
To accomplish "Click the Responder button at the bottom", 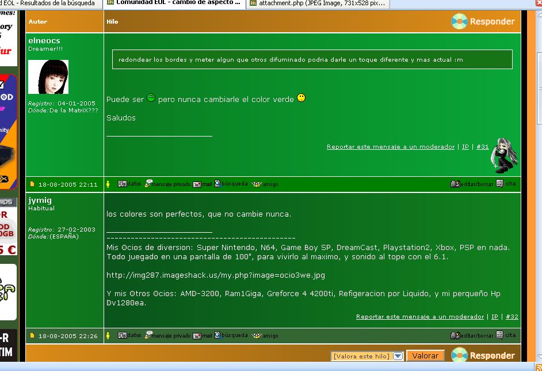I will click(x=483, y=355).
